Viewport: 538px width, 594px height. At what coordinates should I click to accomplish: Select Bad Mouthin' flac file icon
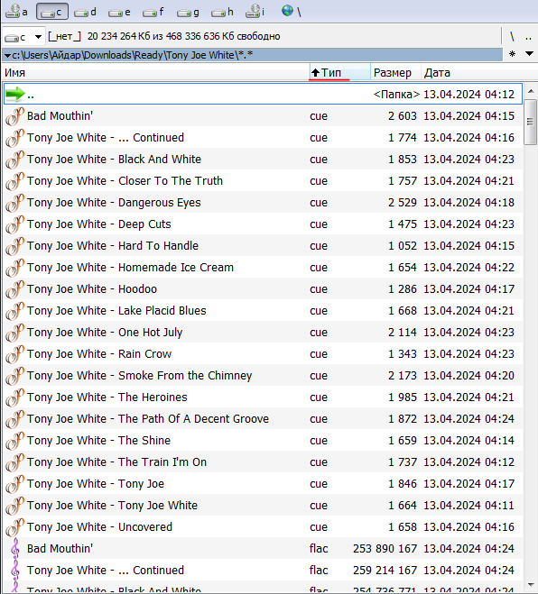coord(14,549)
